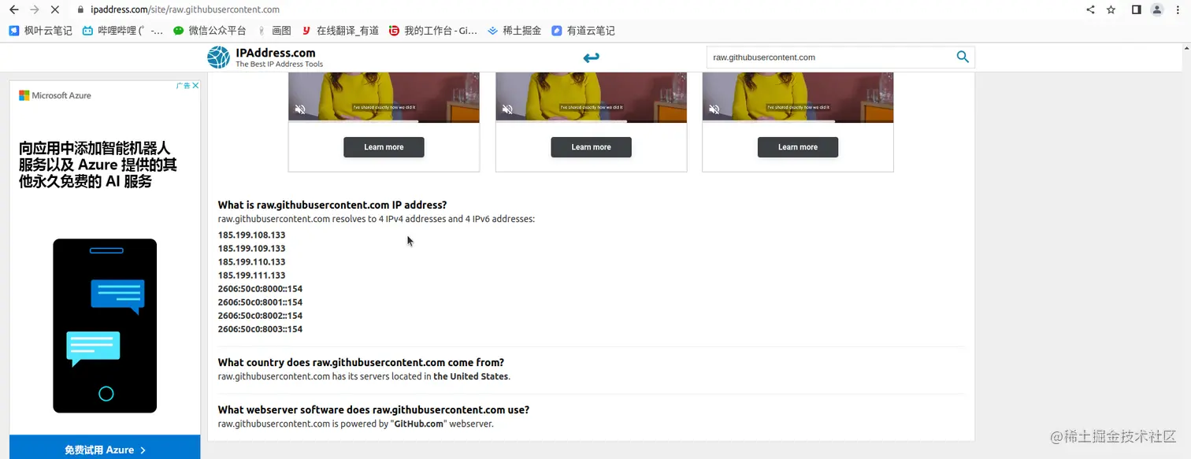1191x459 pixels.
Task: Click IPv6 address 2606:50c0:8001::154
Action: coord(261,302)
